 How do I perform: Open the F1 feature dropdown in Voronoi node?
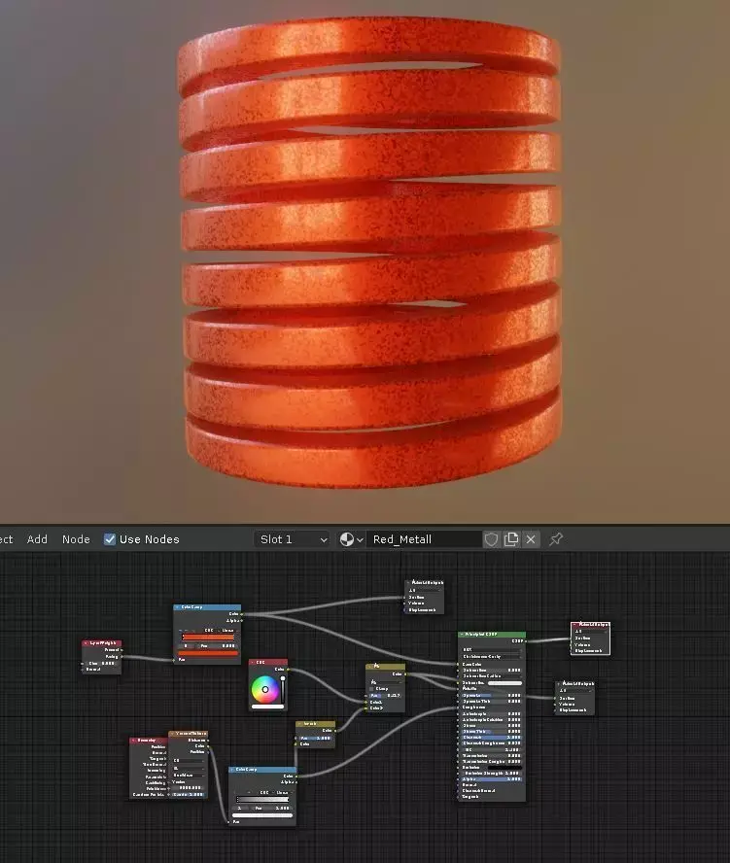coord(189,769)
